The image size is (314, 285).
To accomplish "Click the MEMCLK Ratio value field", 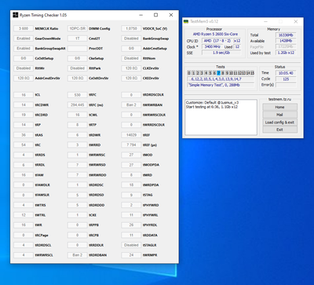I will [24, 28].
